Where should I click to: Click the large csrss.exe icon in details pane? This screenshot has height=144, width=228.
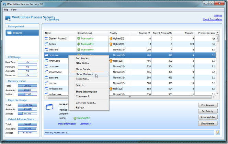coord(49,107)
